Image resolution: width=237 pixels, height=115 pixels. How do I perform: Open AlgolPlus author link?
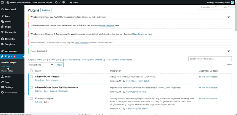[130, 92]
